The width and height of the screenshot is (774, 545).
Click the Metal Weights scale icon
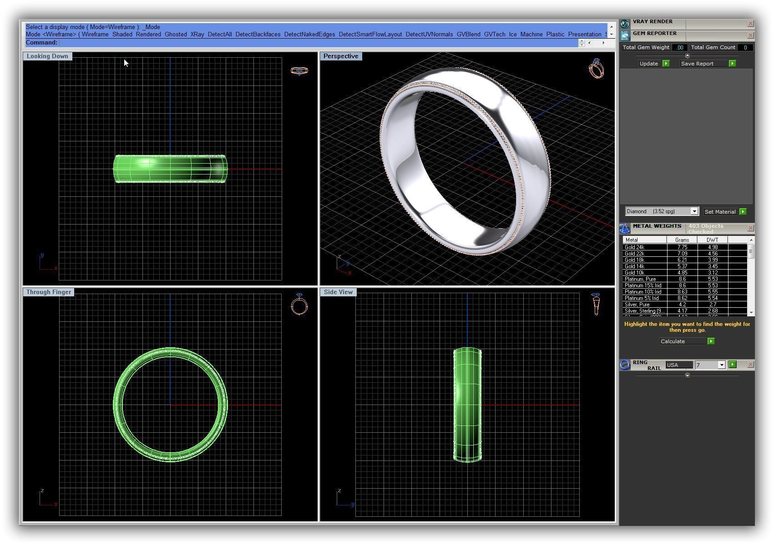pyautogui.click(x=625, y=228)
